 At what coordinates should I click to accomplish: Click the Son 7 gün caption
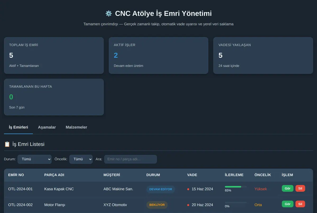17,107
